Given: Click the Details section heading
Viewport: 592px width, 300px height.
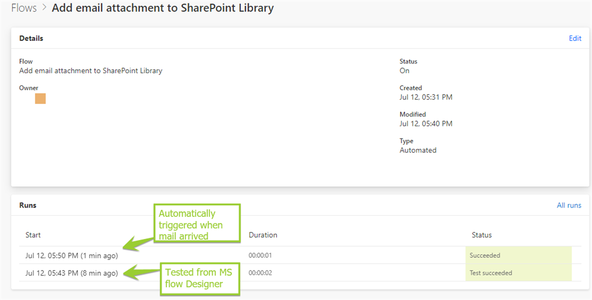Looking at the screenshot, I should (31, 38).
